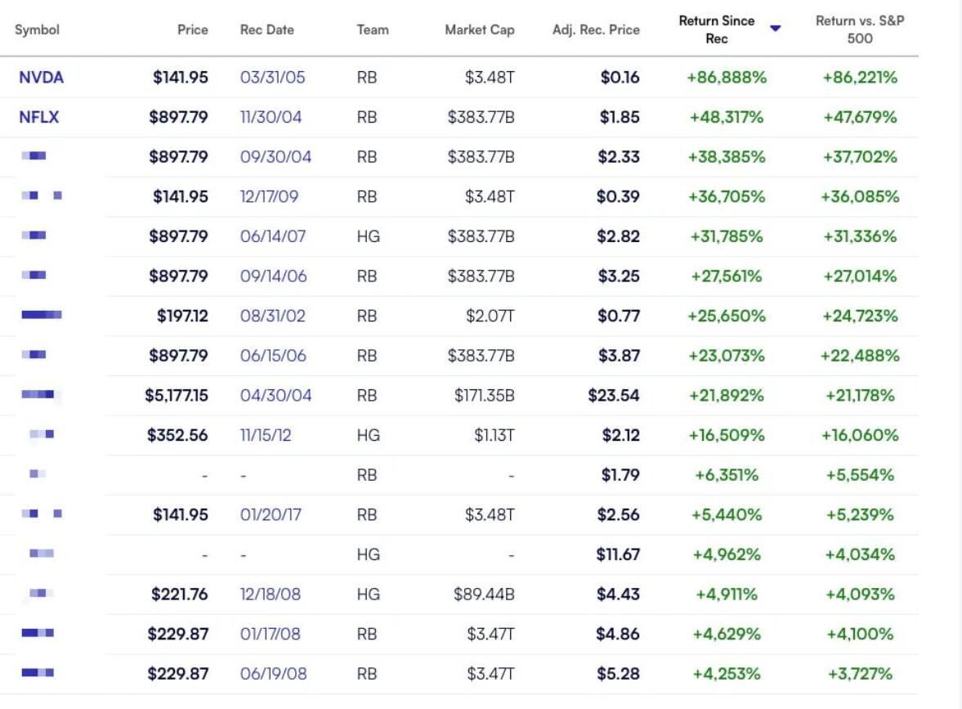Click the $171.35B market cap cell
The image size is (962, 709).
click(484, 395)
